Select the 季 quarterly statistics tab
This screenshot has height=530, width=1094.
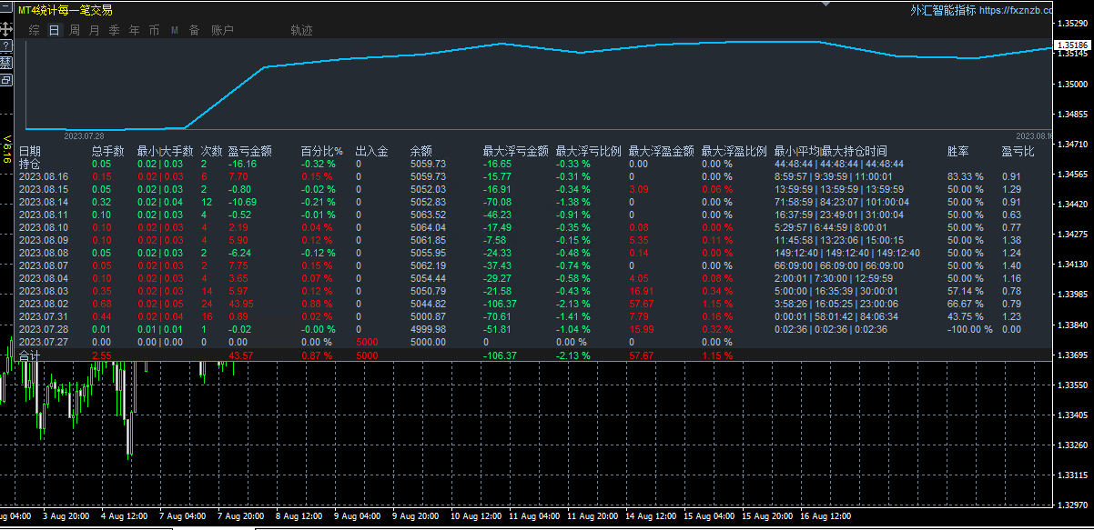[x=114, y=30]
